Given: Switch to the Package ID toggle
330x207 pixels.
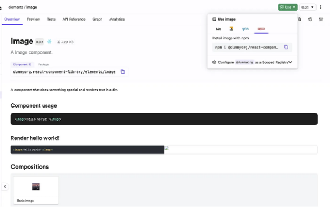Looking at the screenshot, I should (43, 64).
